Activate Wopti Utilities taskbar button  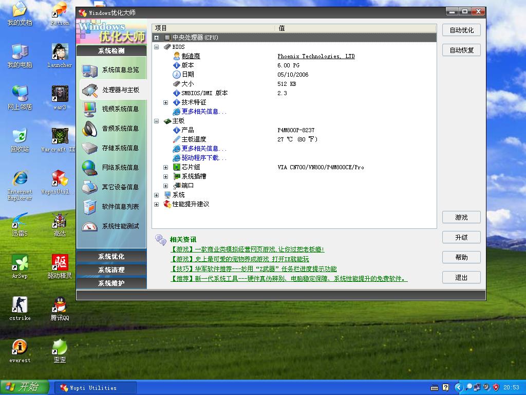click(x=95, y=388)
